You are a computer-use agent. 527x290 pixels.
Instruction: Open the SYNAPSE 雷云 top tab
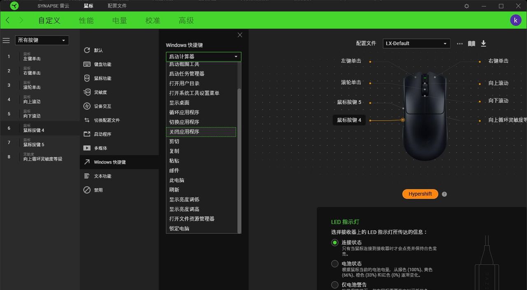pos(54,6)
